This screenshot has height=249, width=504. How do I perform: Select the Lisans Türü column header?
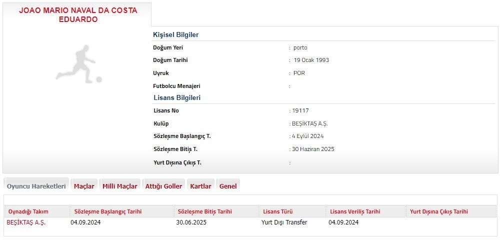point(277,211)
